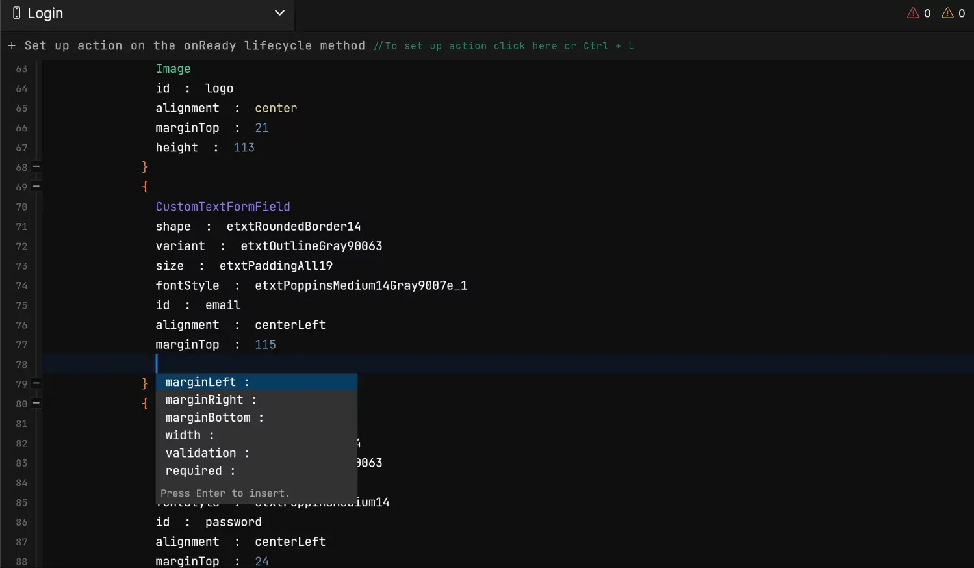Open the Login screen dropdown chevron
This screenshot has width=974, height=568.
click(279, 13)
